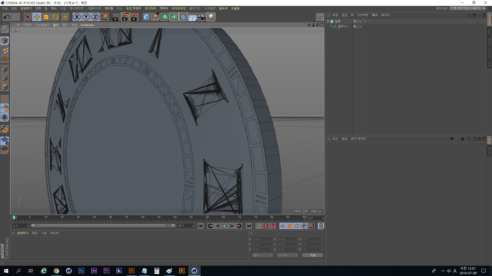Open material manager 텍스쳐 menu

click(x=54, y=233)
